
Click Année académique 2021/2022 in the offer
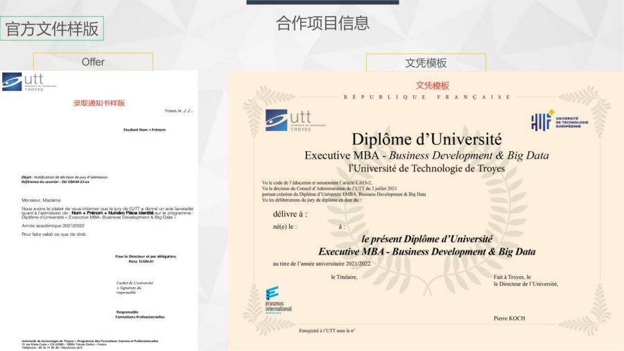pos(53,225)
